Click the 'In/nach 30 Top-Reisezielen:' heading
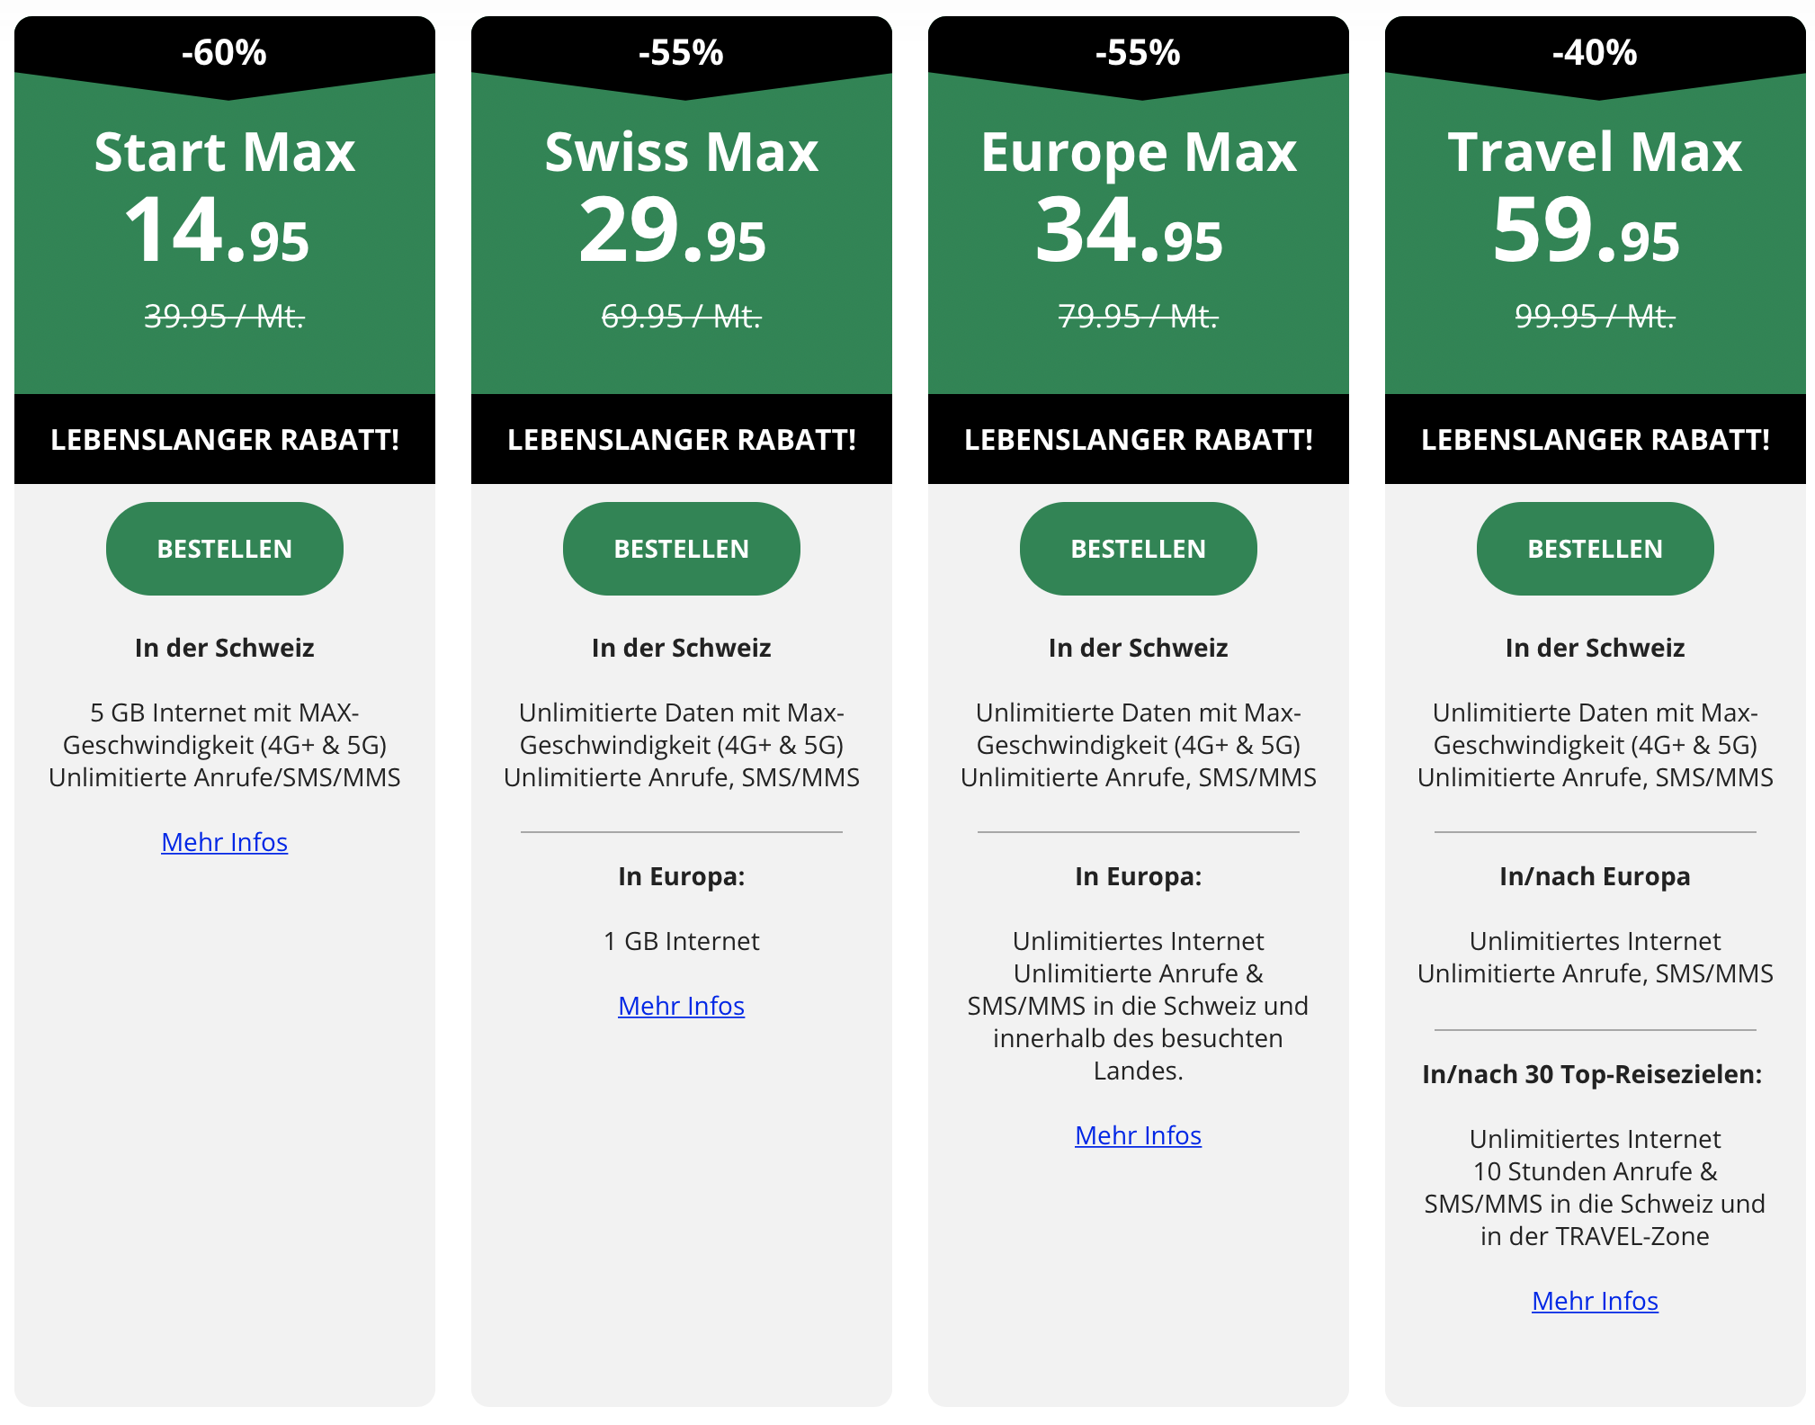The image size is (1815, 1425). [x=1592, y=1074]
